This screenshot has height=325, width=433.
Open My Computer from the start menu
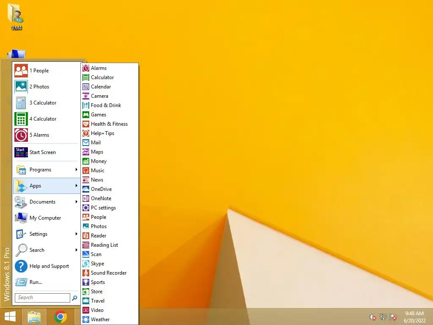coord(47,218)
